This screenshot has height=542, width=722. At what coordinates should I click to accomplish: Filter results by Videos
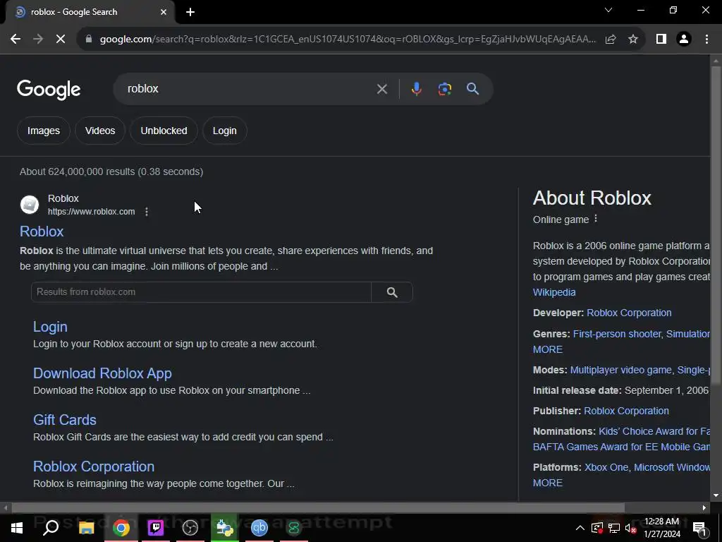[x=100, y=131]
